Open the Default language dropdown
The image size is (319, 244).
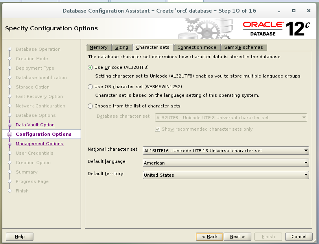tap(226, 163)
